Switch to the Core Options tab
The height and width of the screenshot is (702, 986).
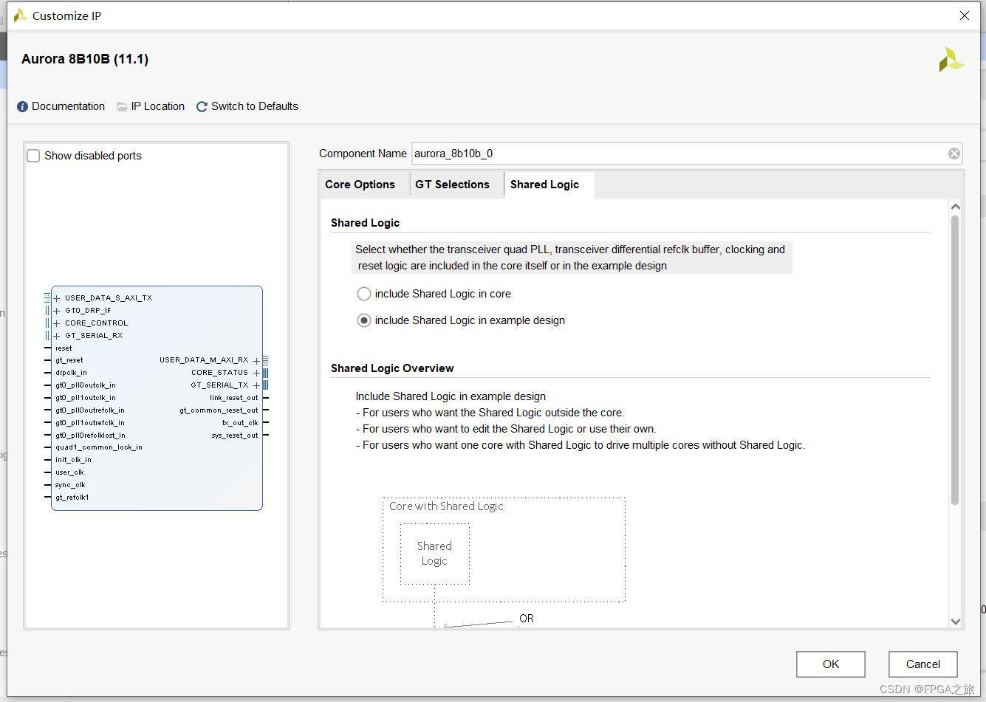pos(360,185)
